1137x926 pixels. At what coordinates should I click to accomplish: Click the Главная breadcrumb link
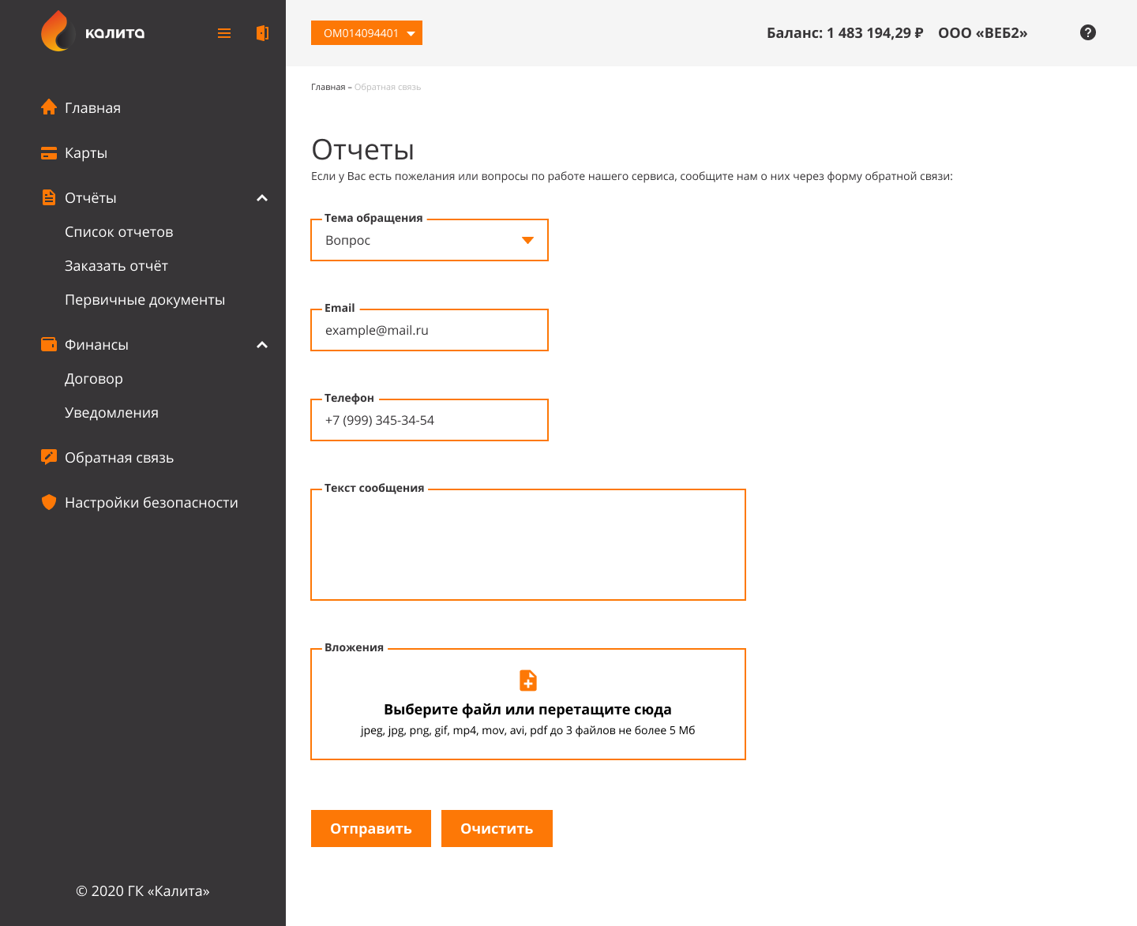click(328, 87)
